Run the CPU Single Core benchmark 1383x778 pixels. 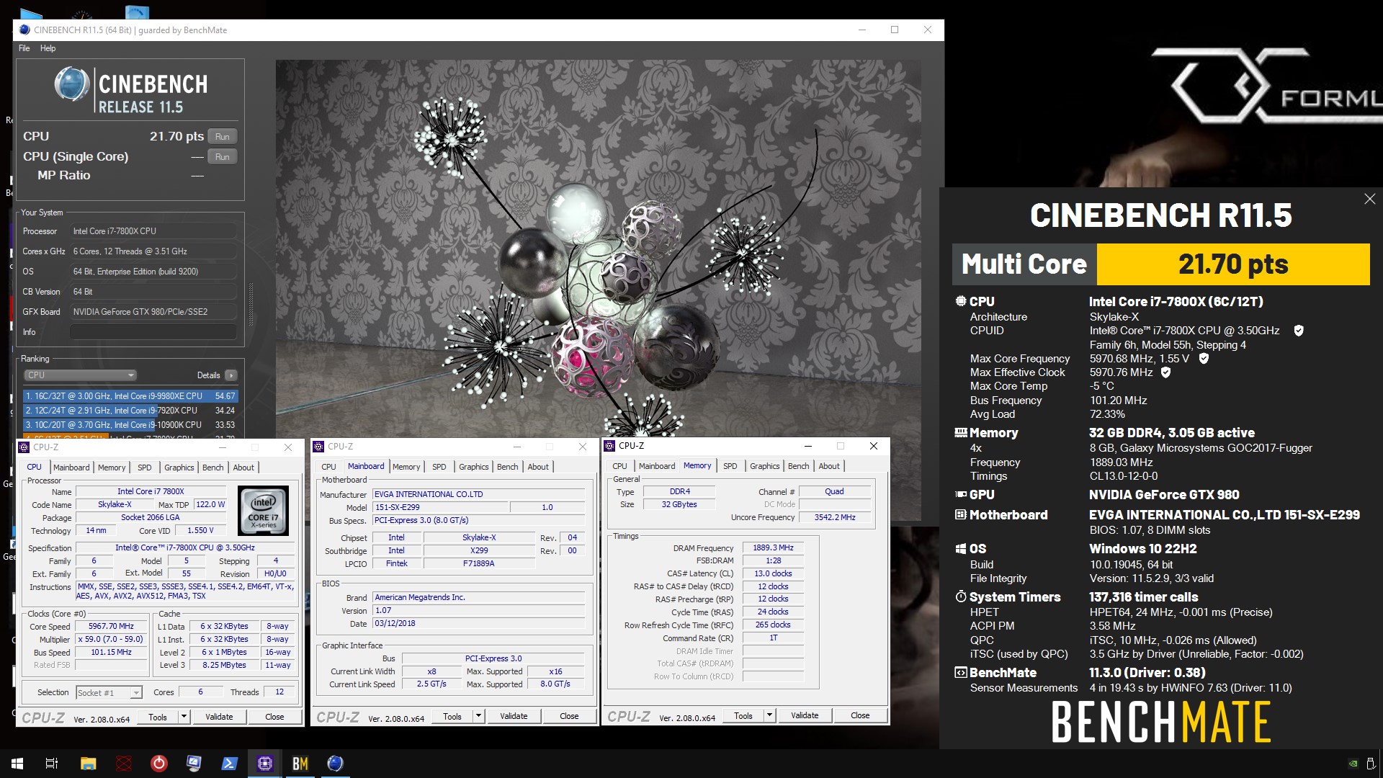pos(223,157)
